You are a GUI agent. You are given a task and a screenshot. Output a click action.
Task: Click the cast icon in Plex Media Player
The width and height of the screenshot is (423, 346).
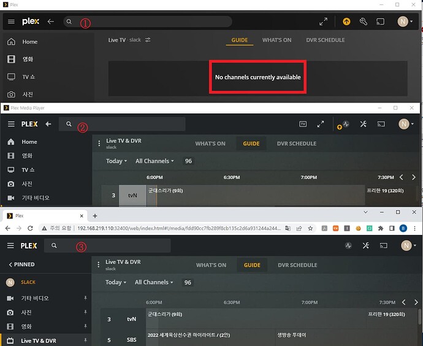coord(381,124)
